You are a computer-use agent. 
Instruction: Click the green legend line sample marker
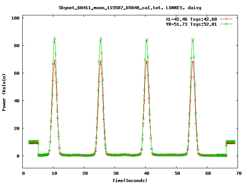pos(226,24)
